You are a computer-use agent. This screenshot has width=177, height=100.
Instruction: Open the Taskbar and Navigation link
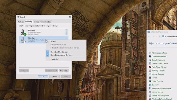tap(160, 96)
